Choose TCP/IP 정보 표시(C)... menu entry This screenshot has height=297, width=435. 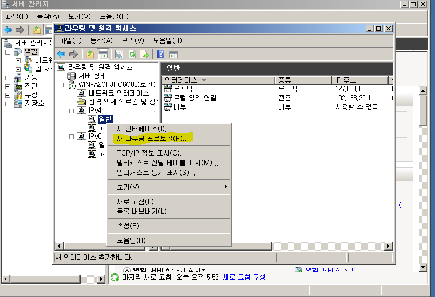[x=169, y=153]
